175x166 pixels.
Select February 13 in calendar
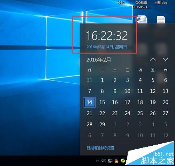click(166, 91)
